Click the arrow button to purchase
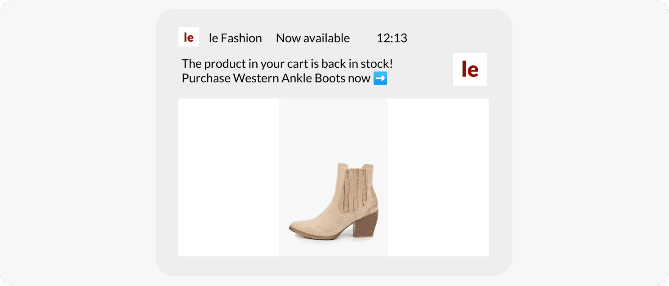This screenshot has height=286, width=669. 381,78
